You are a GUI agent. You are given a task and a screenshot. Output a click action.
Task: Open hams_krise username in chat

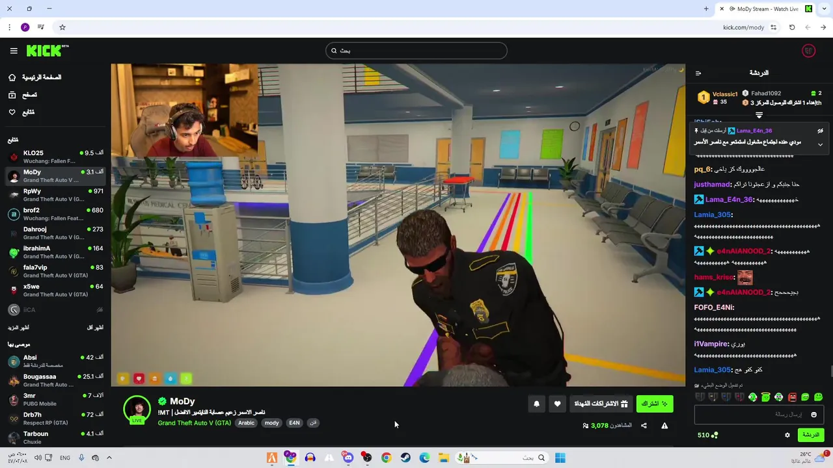[x=713, y=278]
